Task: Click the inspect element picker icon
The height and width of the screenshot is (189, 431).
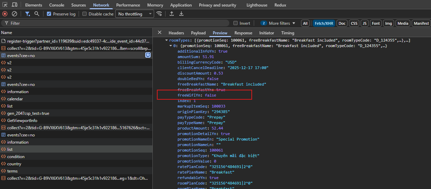Action: tap(5, 5)
